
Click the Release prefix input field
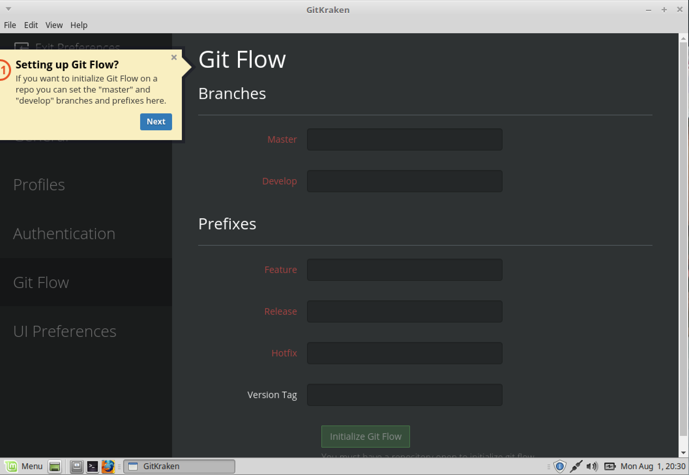[x=404, y=311]
